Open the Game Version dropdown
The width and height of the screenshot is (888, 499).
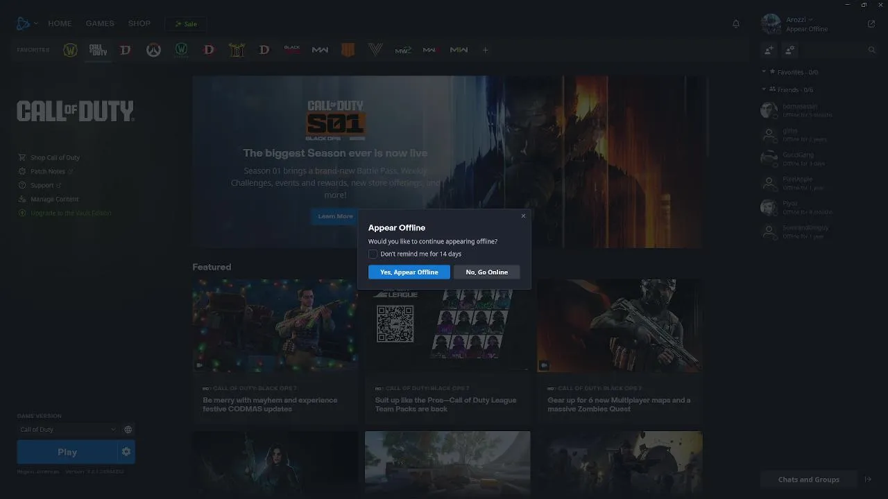pos(68,430)
